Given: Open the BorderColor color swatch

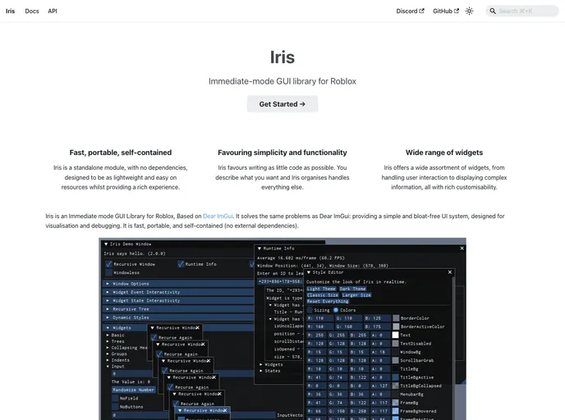Looking at the screenshot, I should tap(396, 318).
